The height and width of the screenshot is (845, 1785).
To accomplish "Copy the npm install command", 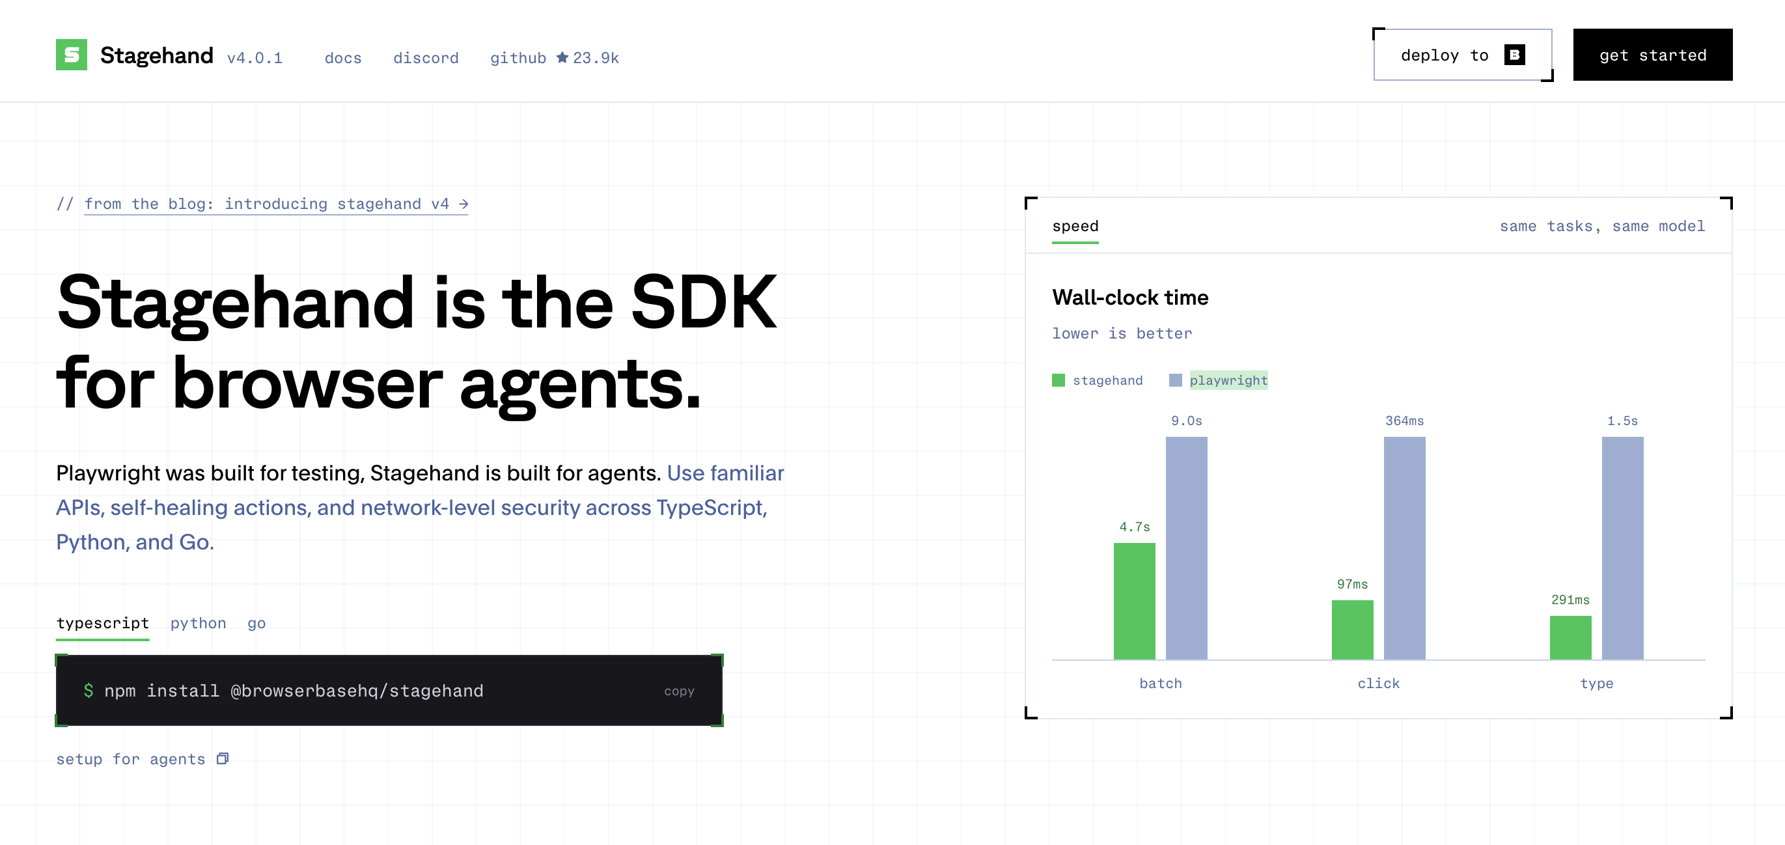I will coord(679,691).
